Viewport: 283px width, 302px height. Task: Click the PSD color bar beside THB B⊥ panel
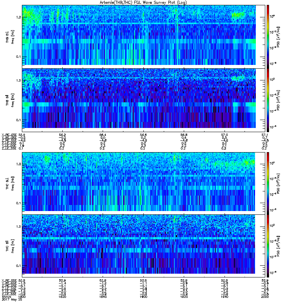(x=268, y=36)
